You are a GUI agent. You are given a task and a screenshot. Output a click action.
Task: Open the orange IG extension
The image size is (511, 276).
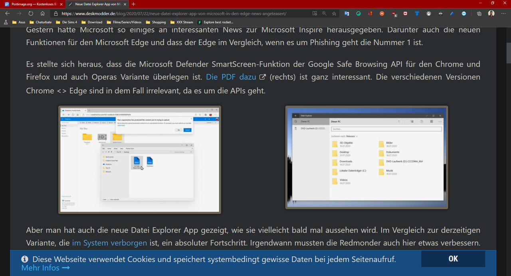point(382,13)
